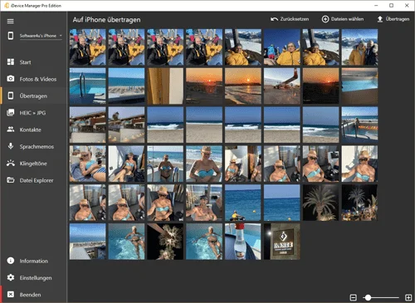Select the large palm tree at night photo
Screen dimensions: 415x303
pyautogui.click(x=320, y=203)
